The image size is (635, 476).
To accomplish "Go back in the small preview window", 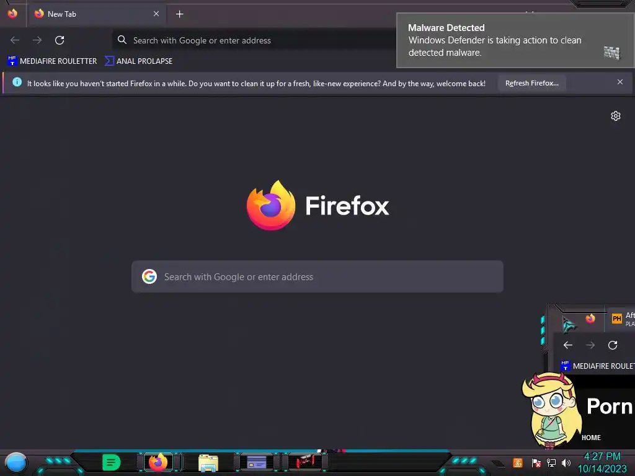I will [568, 345].
